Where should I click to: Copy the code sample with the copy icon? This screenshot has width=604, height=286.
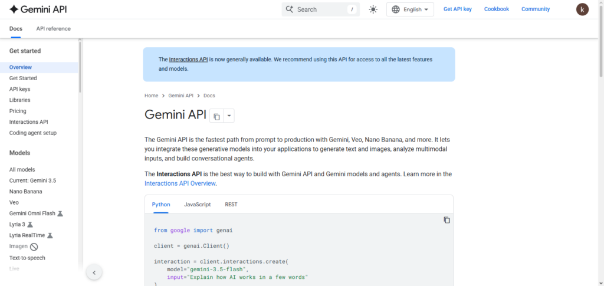click(447, 220)
